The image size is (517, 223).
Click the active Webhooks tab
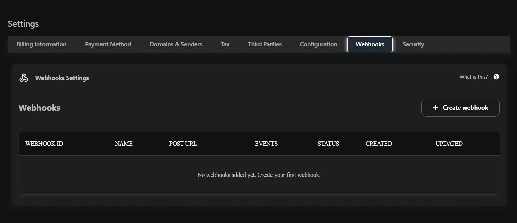coord(370,44)
